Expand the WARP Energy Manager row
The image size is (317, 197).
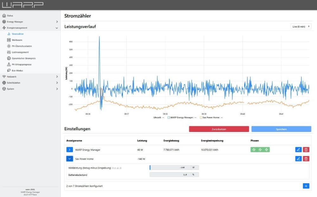70,150
